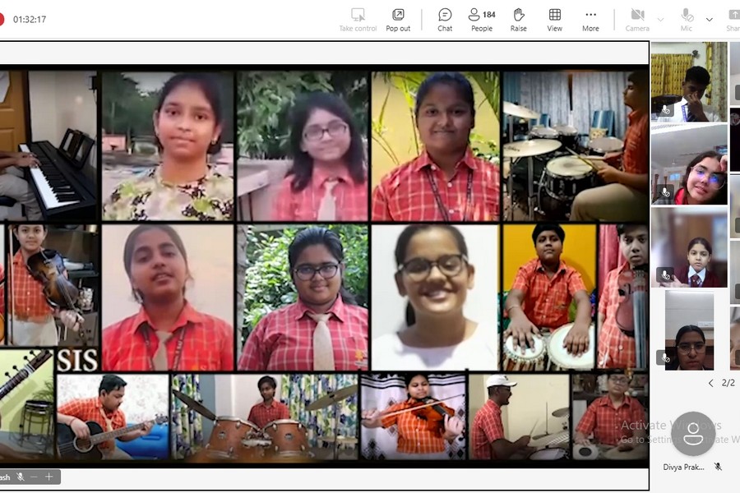Click the presenter's muted mic icon
The height and width of the screenshot is (493, 740).
pyautogui.click(x=21, y=477)
